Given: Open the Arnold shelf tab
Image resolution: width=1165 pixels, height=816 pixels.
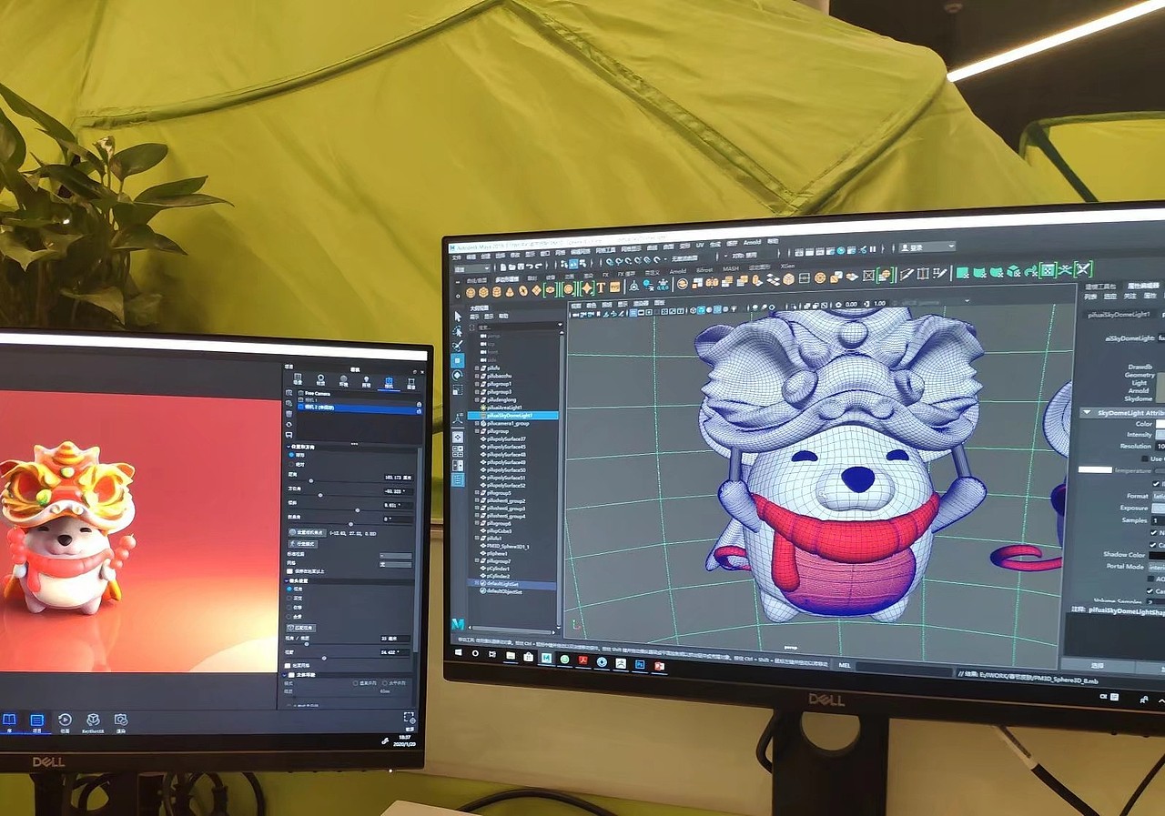Looking at the screenshot, I should click(x=678, y=271).
